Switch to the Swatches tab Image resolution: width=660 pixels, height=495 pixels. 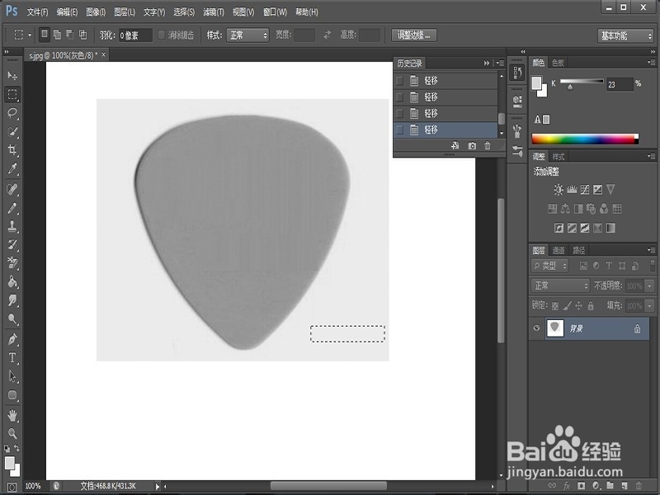click(x=559, y=63)
